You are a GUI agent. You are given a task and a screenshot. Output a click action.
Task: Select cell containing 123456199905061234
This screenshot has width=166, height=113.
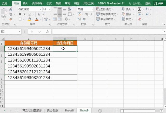coord(29,54)
